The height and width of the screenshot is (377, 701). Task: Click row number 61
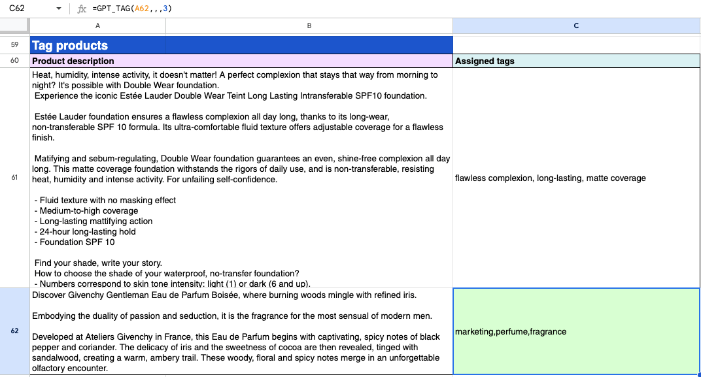coord(14,178)
